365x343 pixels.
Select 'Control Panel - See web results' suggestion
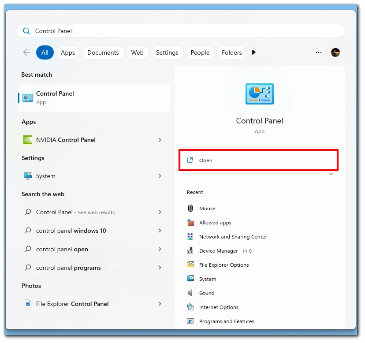pyautogui.click(x=94, y=212)
